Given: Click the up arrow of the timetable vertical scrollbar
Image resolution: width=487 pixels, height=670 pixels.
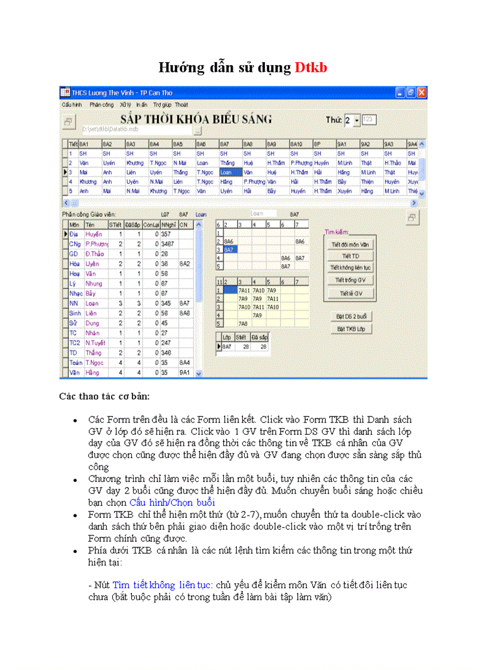Looking at the screenshot, I should pos(421,143).
